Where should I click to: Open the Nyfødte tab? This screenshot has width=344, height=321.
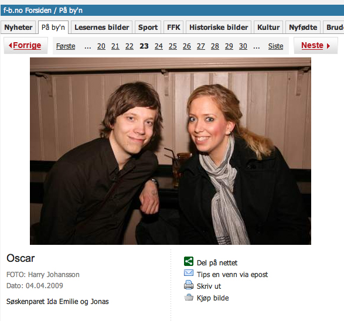[x=303, y=28]
